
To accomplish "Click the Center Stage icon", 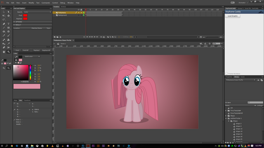I will (210, 44).
